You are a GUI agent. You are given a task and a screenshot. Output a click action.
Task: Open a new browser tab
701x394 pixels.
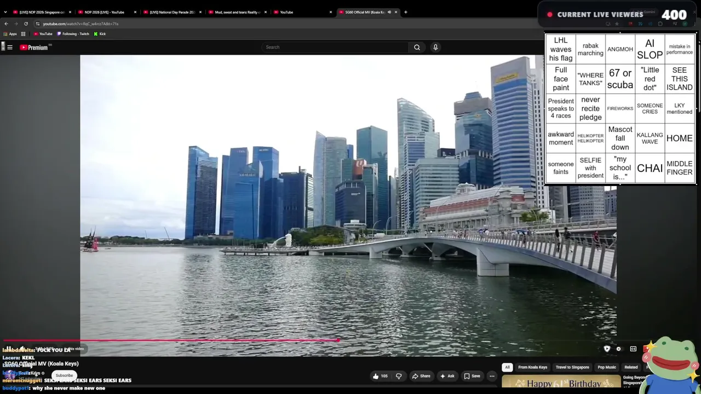[x=405, y=12]
